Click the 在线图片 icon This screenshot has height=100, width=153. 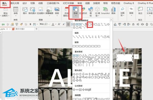(x=41, y=11)
